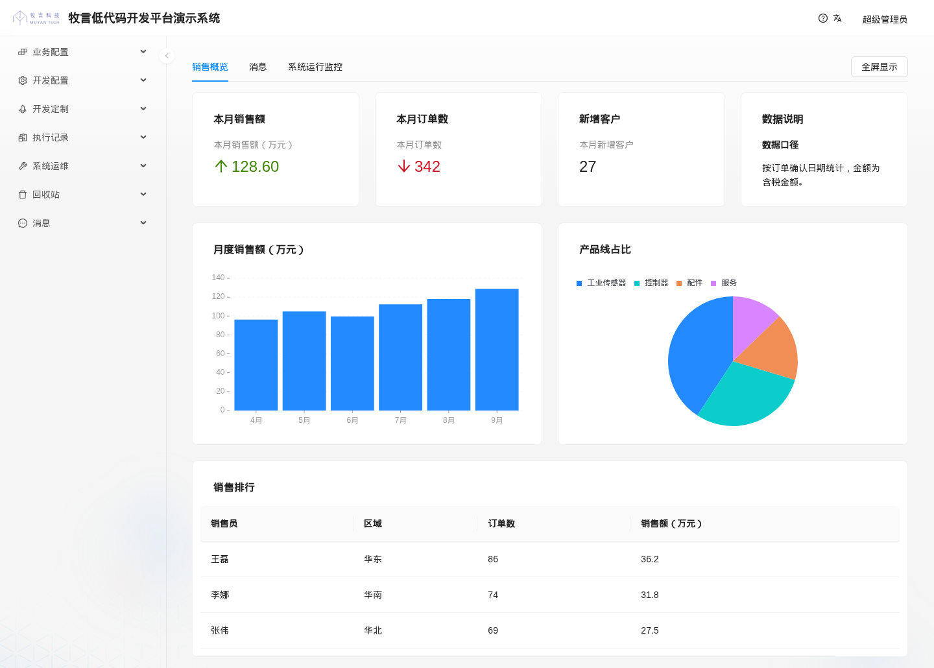Open the 超级管理员 user menu
The height and width of the screenshot is (668, 934).
pyautogui.click(x=885, y=19)
